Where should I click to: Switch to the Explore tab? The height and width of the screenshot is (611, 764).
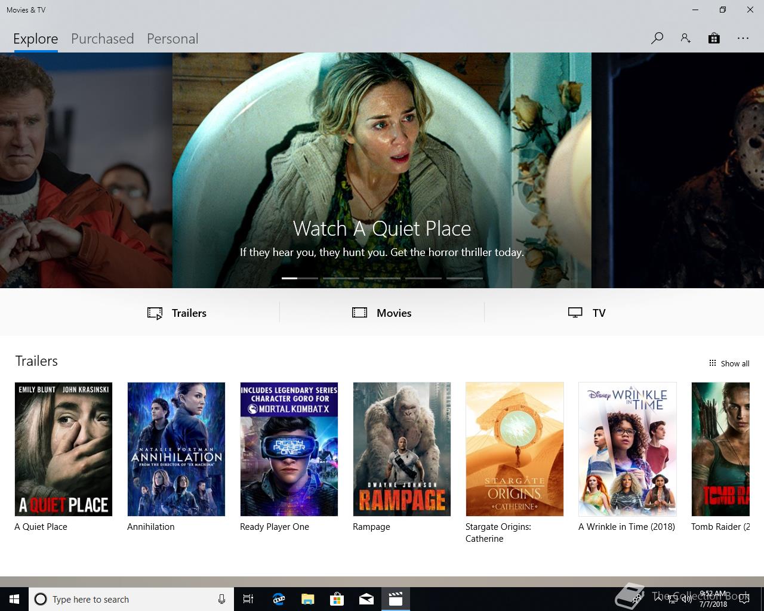click(x=36, y=39)
